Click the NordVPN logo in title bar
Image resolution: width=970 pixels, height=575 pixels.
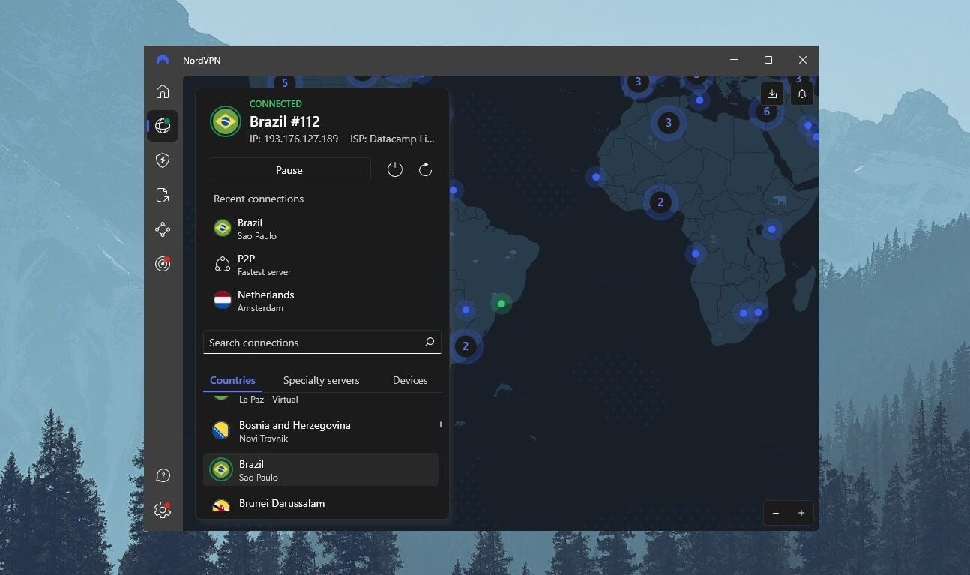pyautogui.click(x=163, y=60)
